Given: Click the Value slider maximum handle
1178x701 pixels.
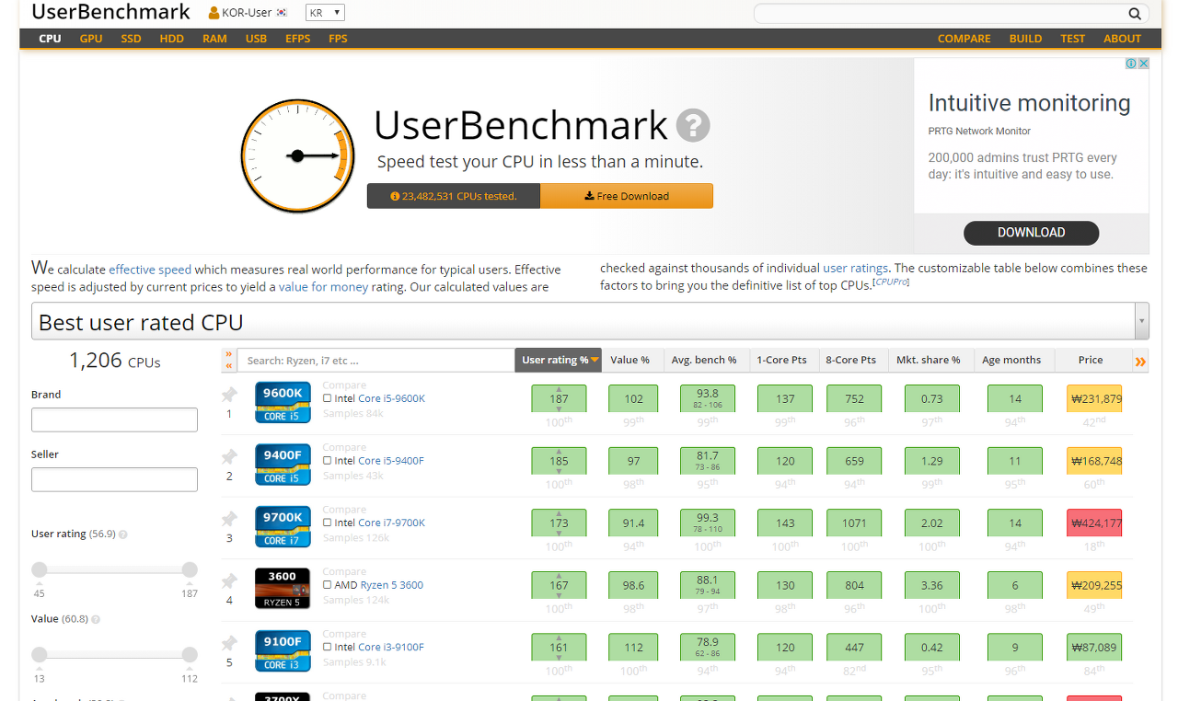Looking at the screenshot, I should coord(190,655).
